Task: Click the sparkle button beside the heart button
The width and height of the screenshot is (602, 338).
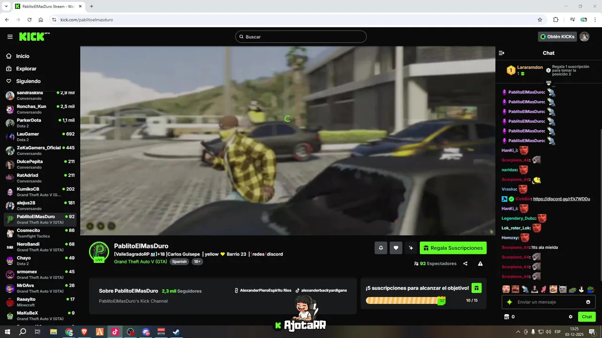Action: pyautogui.click(x=411, y=248)
